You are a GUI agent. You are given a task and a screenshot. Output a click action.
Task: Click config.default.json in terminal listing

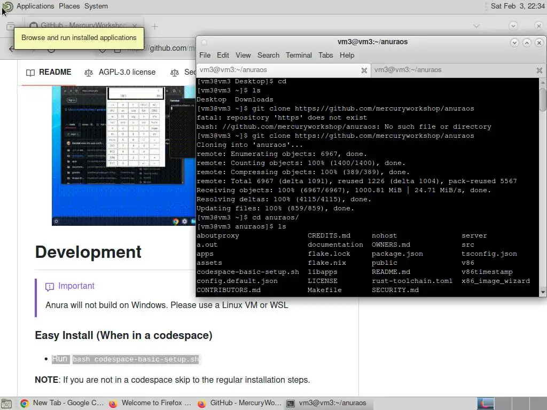pyautogui.click(x=237, y=281)
